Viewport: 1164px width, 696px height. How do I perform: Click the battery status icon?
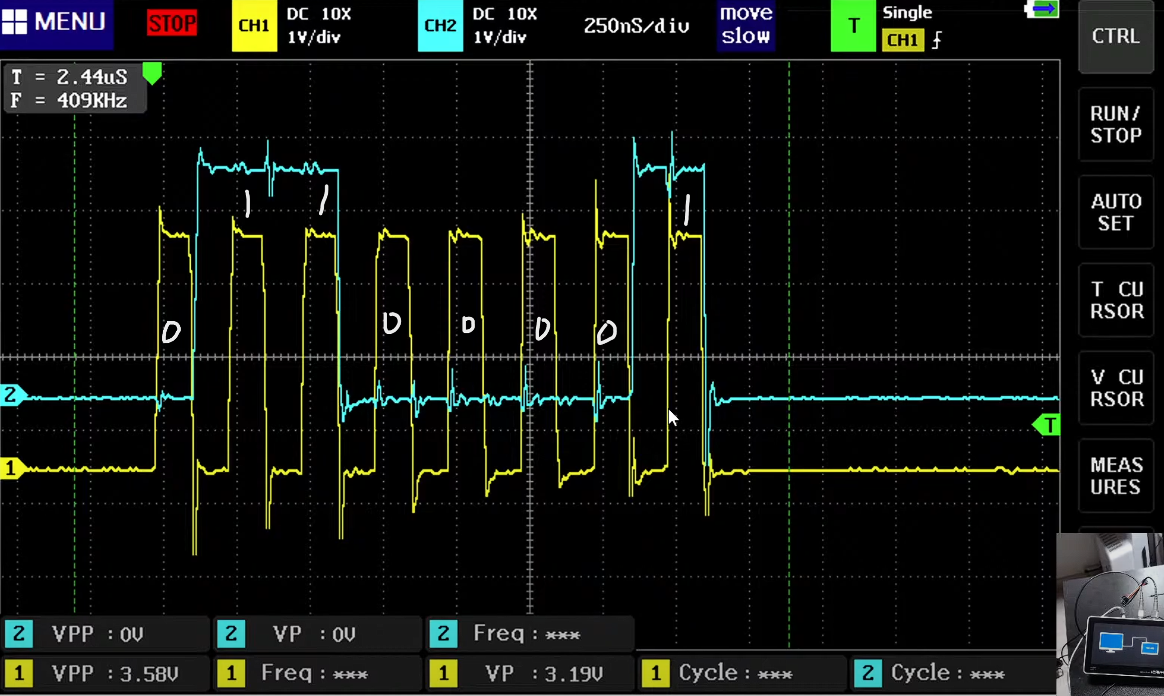click(x=1042, y=9)
